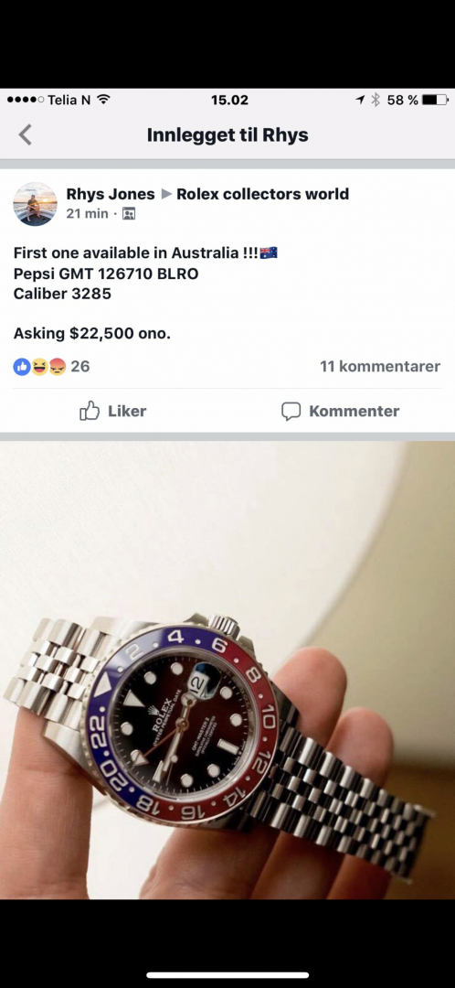
Task: Open the Kommenter comment button
Action: pyautogui.click(x=341, y=412)
